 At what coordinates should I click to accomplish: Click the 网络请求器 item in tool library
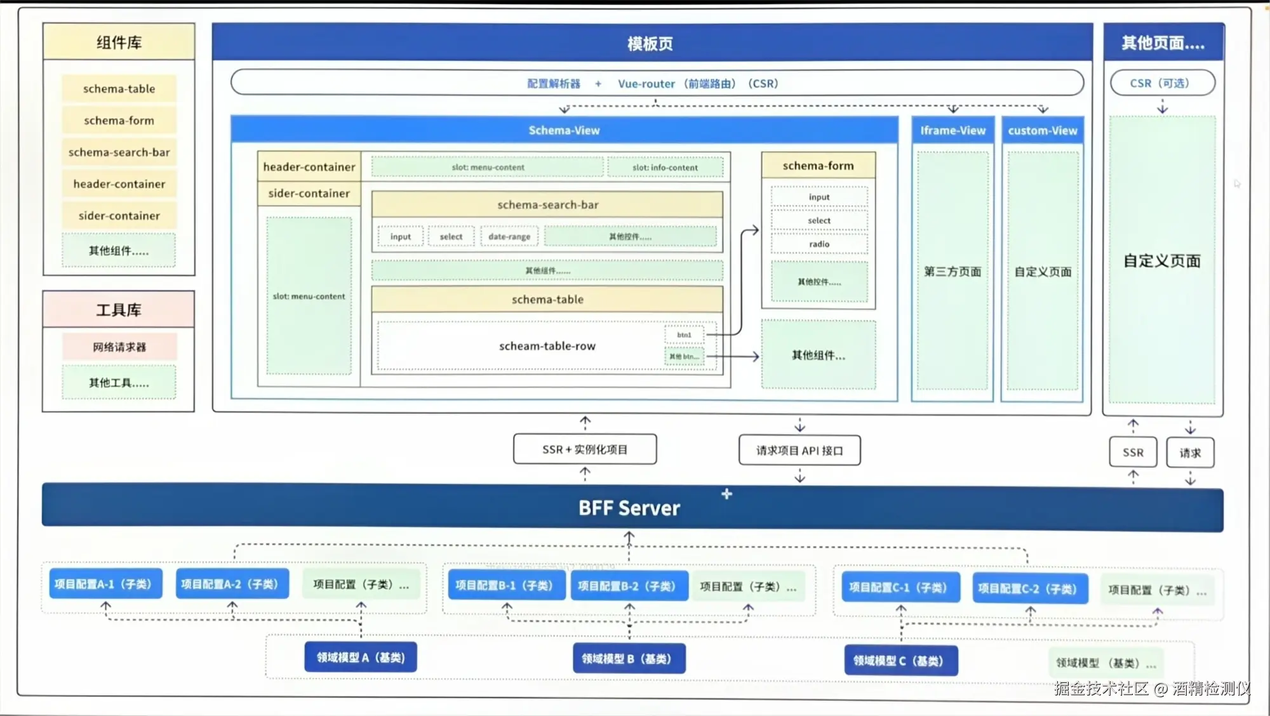(x=119, y=347)
